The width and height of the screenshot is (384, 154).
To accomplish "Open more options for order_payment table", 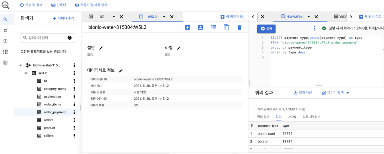I will click(74, 112).
